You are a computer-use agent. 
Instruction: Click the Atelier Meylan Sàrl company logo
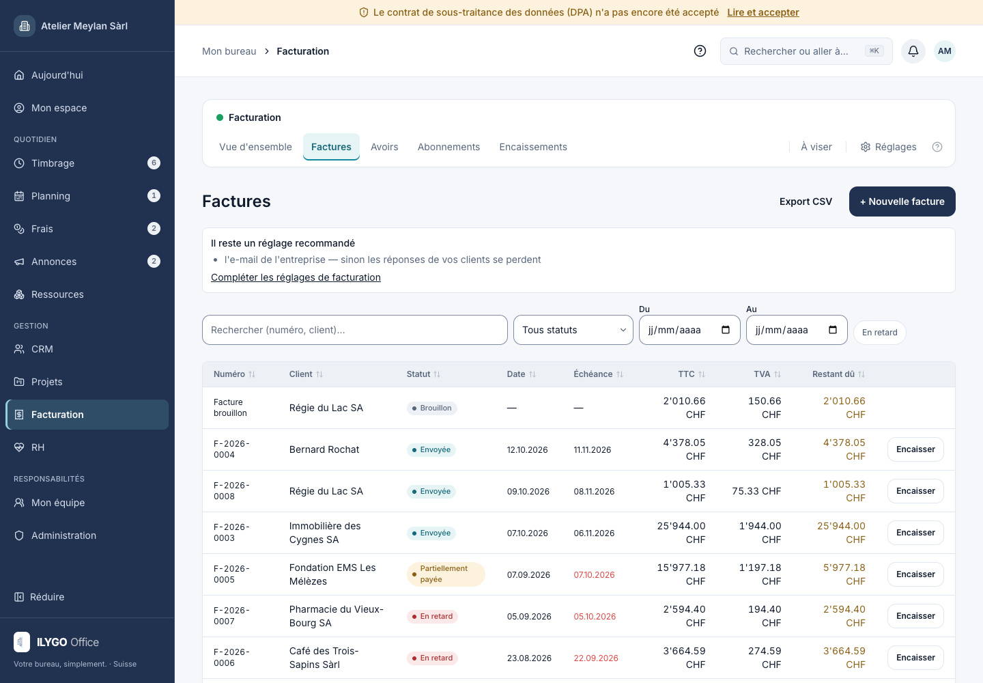point(25,26)
